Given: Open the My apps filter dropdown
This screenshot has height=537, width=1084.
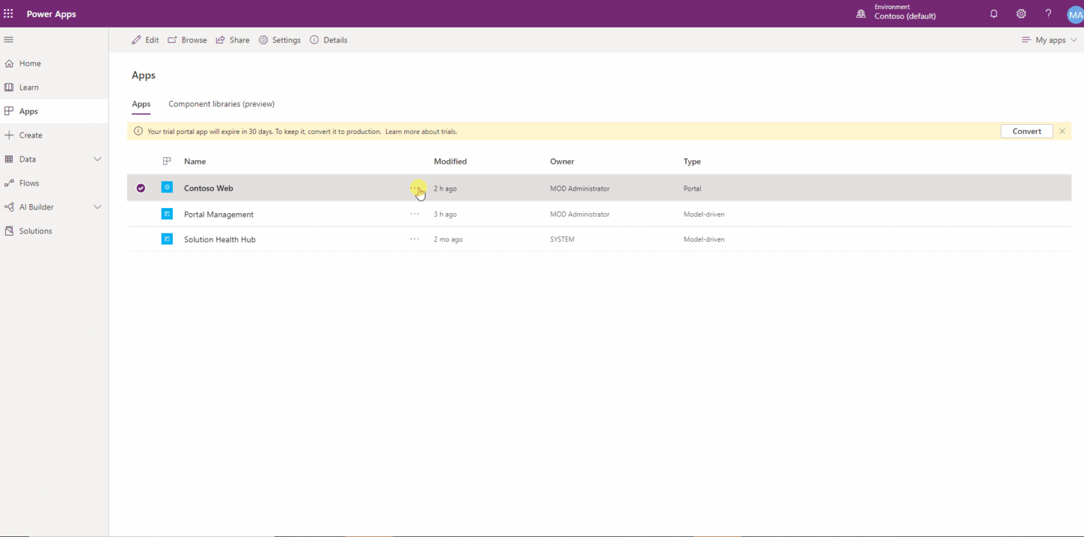Looking at the screenshot, I should pos(1049,40).
